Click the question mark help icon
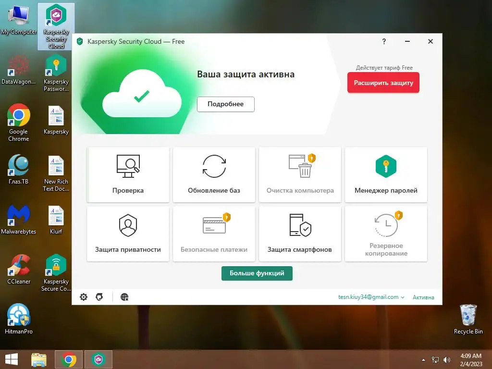Image resolution: width=492 pixels, height=369 pixels. pyautogui.click(x=384, y=41)
